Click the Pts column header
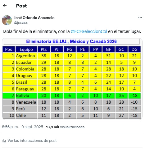The height and width of the screenshot is (150, 145). tap(44, 49)
